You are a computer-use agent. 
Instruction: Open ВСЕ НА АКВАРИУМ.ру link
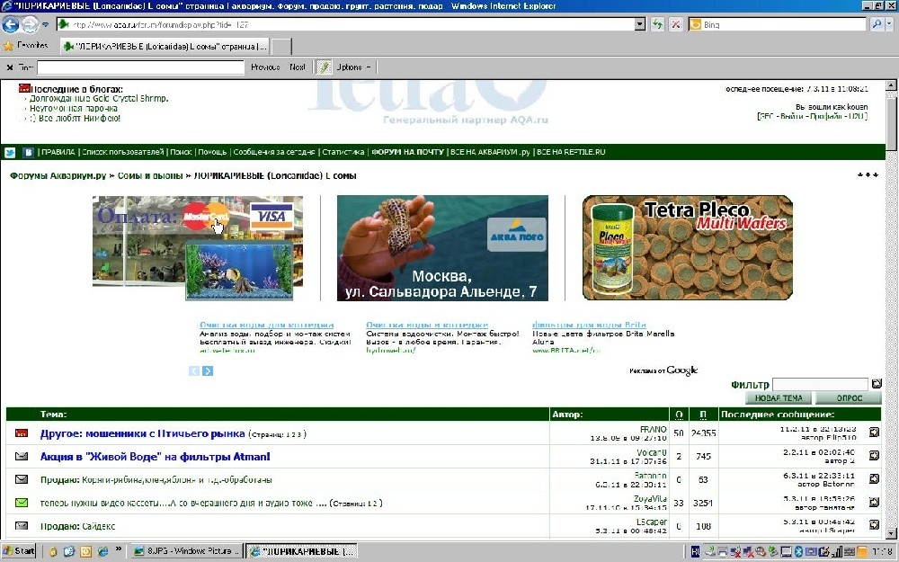(x=490, y=152)
